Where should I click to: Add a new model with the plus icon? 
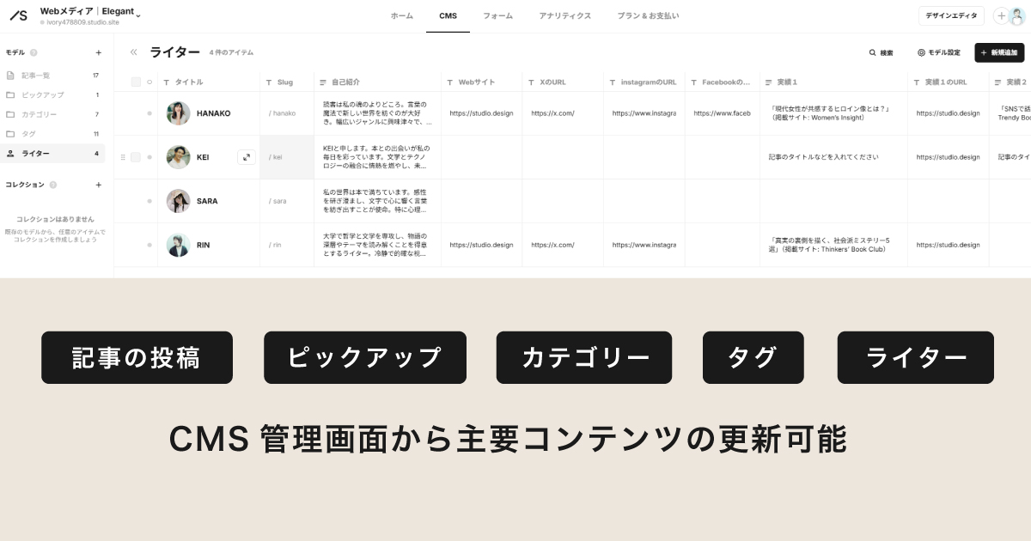[x=98, y=52]
